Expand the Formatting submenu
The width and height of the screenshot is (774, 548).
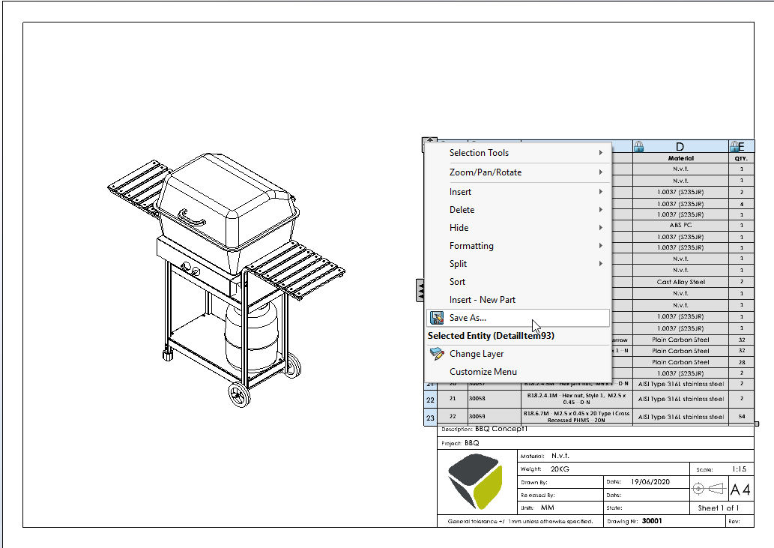pyautogui.click(x=471, y=245)
